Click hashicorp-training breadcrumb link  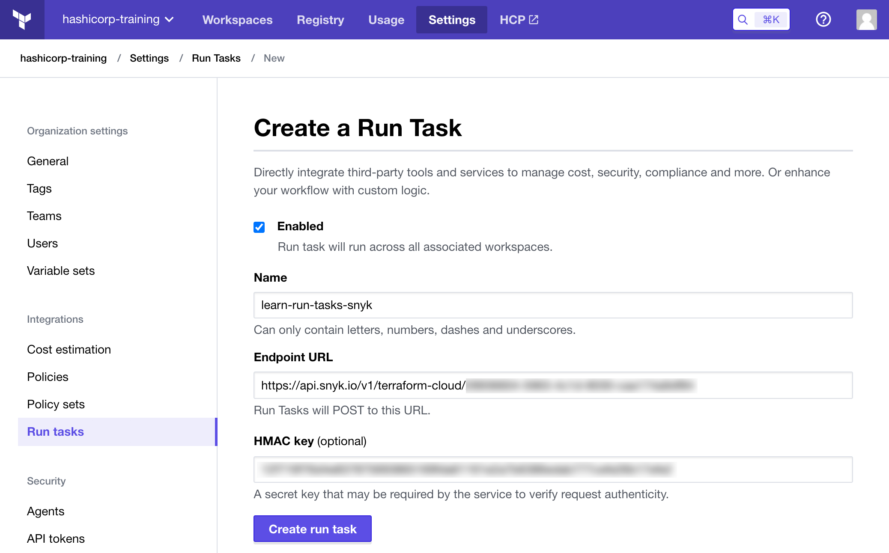[x=63, y=58]
